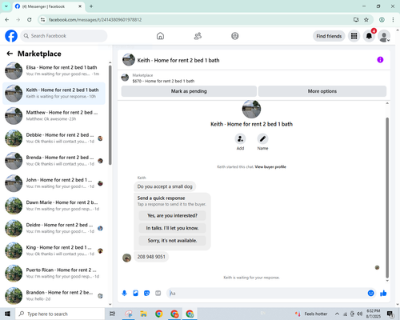Click Windows taskbar search box
The image size is (400, 320).
tap(60, 314)
